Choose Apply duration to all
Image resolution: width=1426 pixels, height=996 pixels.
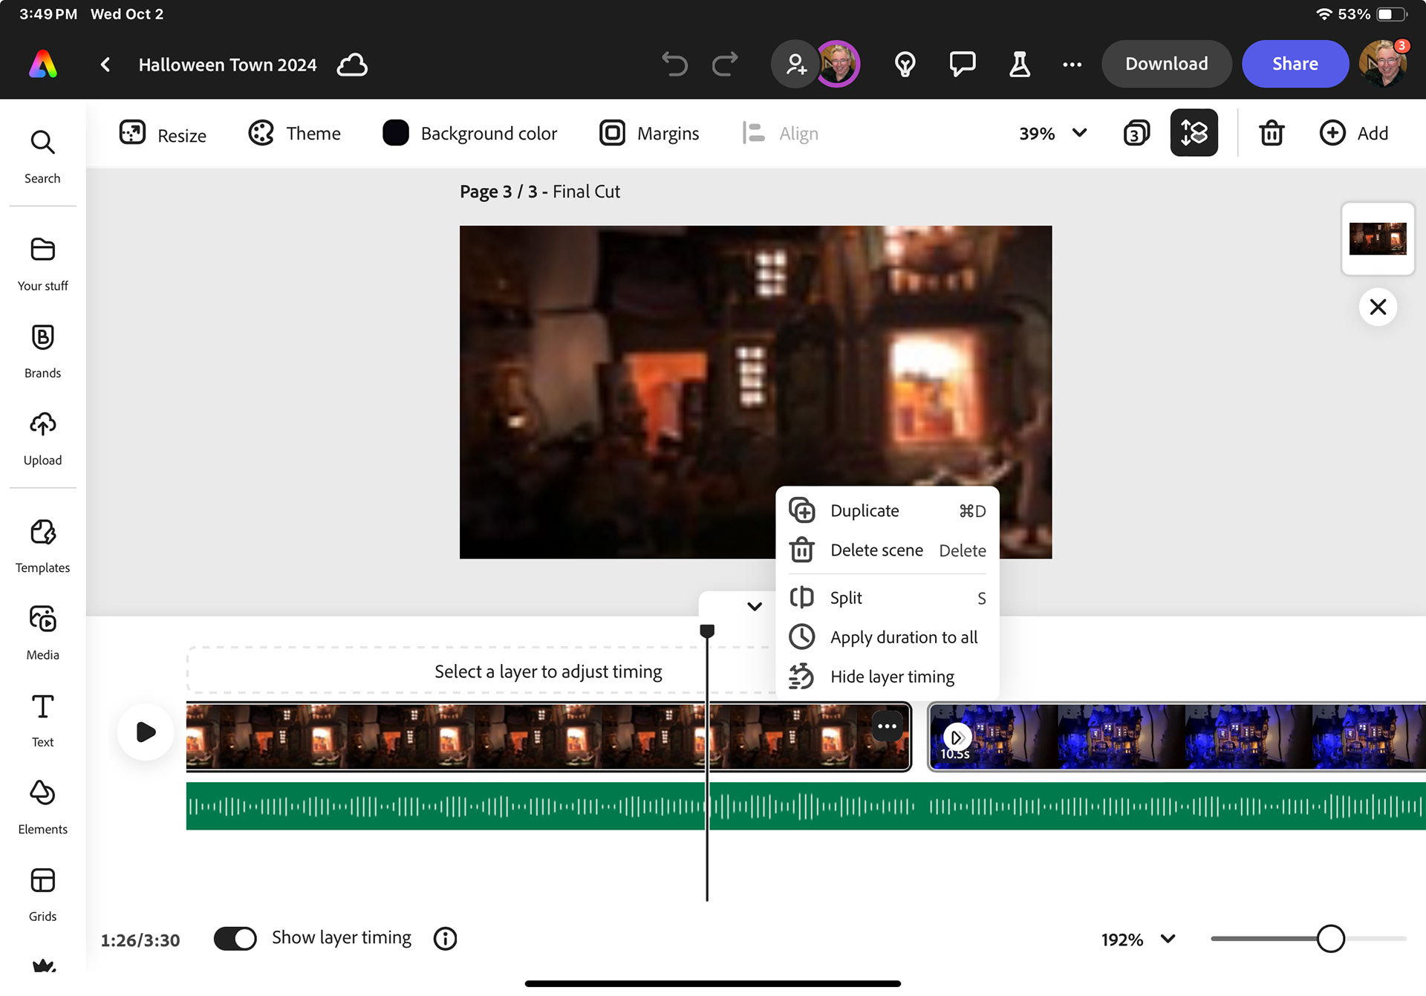pyautogui.click(x=888, y=637)
